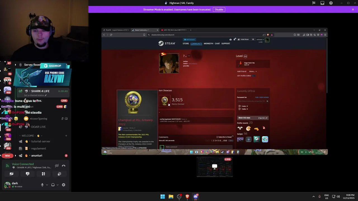
Task: Open soundboard in Discord voice panel
Action: pos(60,174)
